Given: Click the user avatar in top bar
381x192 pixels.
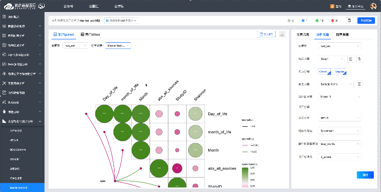Looking at the screenshot, I should click(373, 6).
